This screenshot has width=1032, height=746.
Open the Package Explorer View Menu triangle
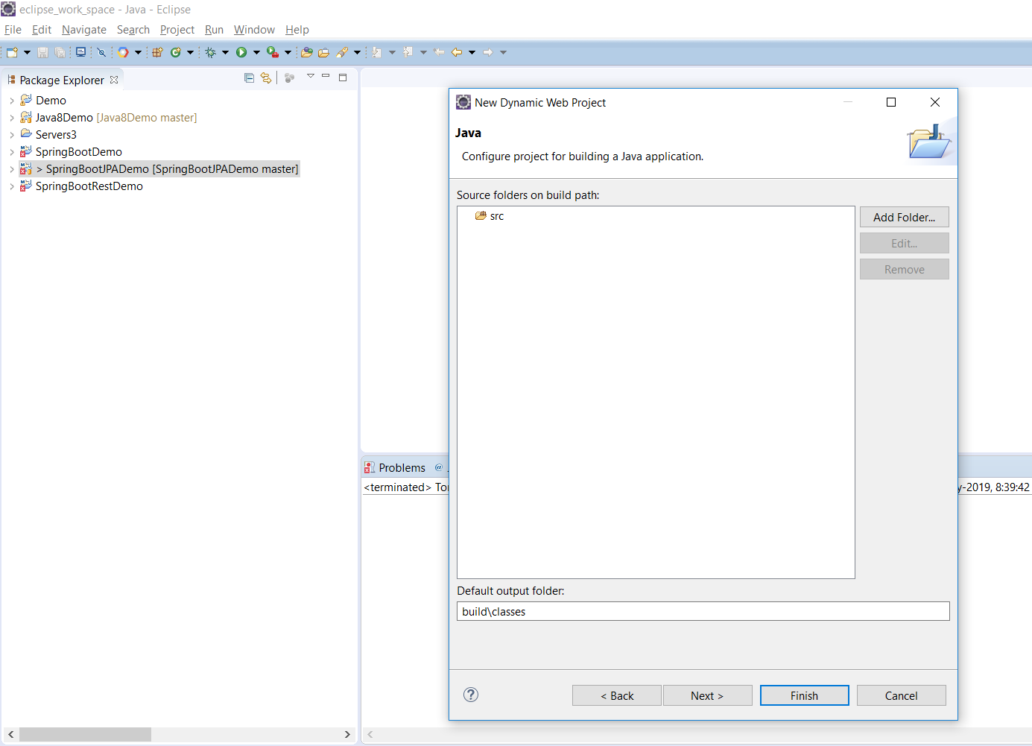[x=311, y=77]
